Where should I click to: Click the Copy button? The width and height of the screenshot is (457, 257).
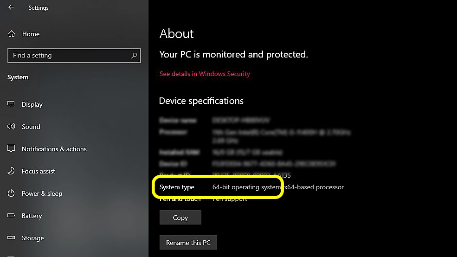180,218
